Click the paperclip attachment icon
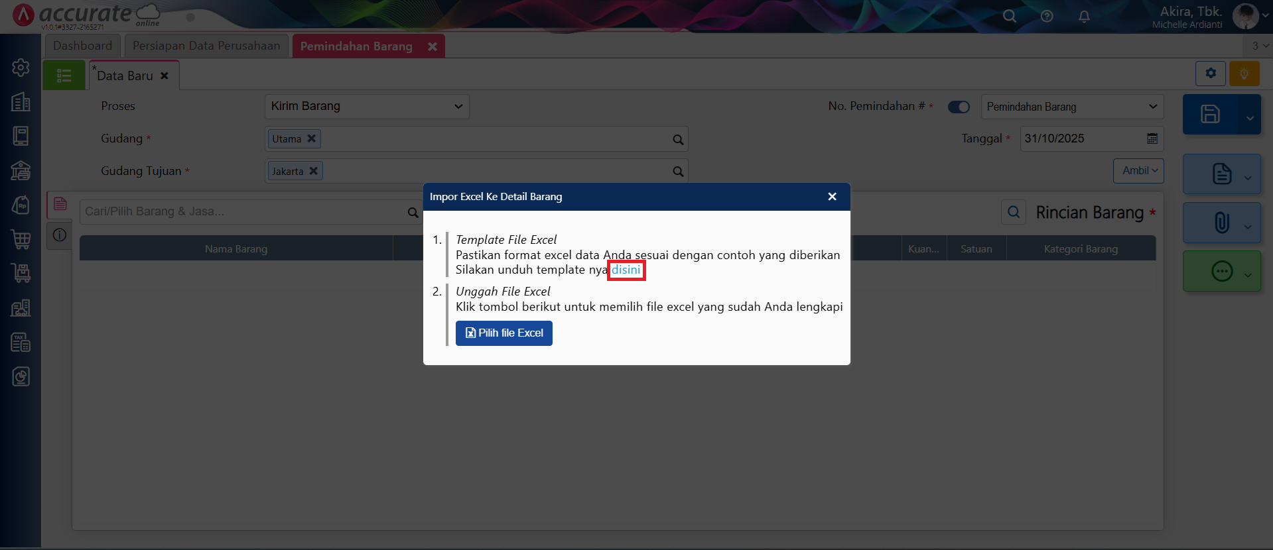Screen dimensions: 1273x550 [x=1221, y=223]
